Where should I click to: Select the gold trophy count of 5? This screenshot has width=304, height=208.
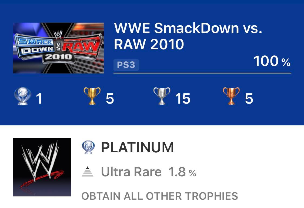(109, 99)
